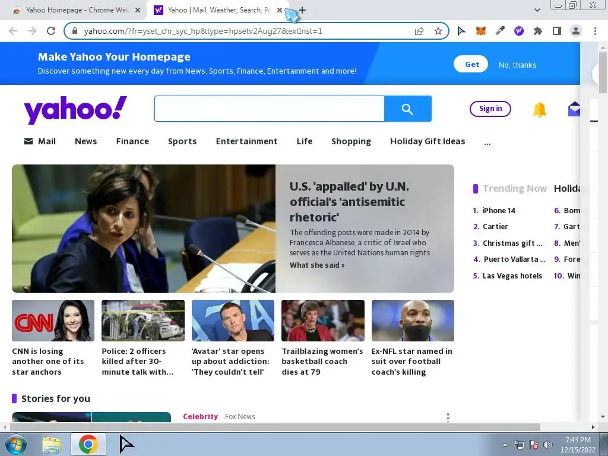Viewport: 608px width, 456px height.
Task: Open the Life section
Action: [305, 141]
